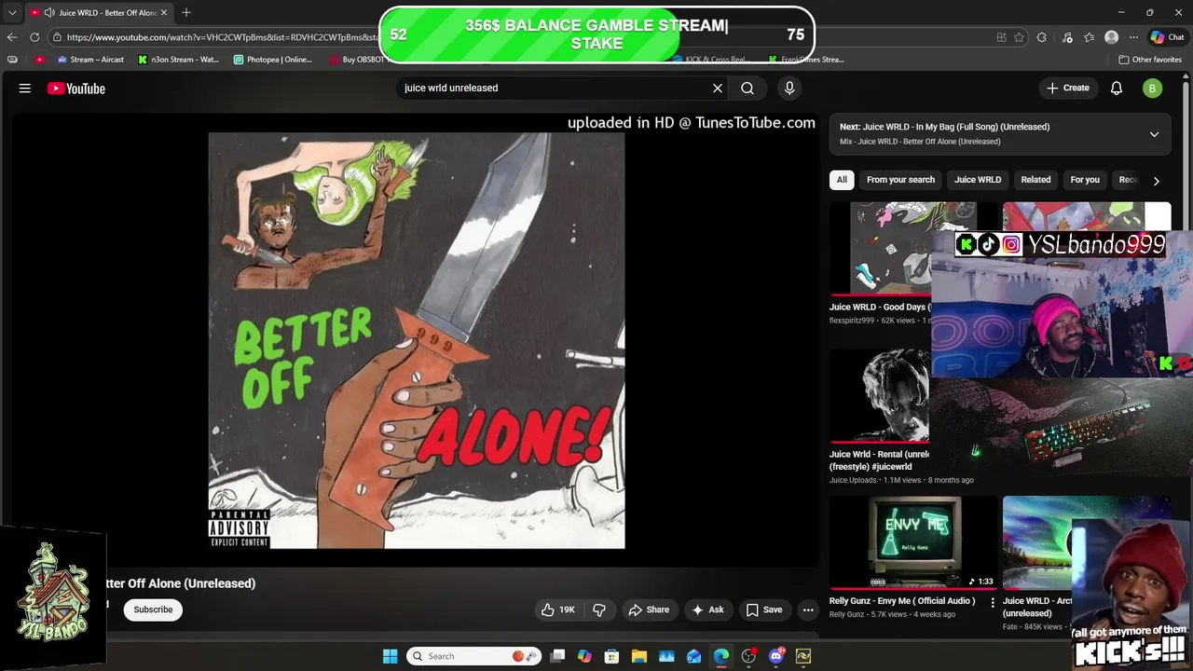1193x671 pixels.
Task: Open Stream – Aircast bookmark
Action: click(x=90, y=60)
